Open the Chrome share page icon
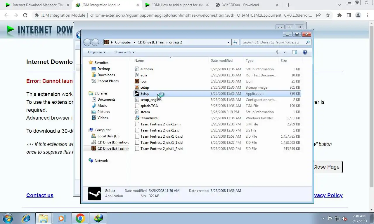374x224 pixels. point(318,15)
